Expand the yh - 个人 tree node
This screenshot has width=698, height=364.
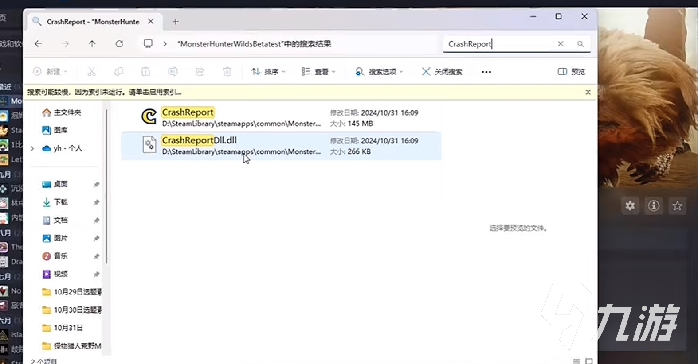32,148
